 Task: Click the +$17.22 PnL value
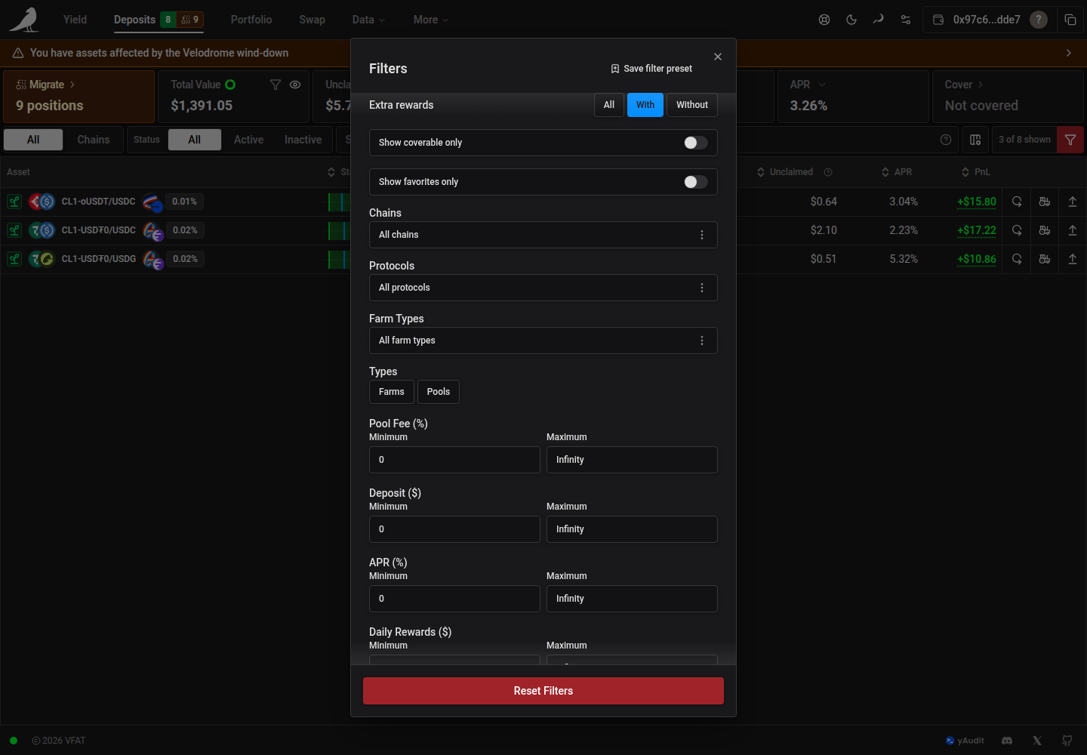tap(977, 230)
